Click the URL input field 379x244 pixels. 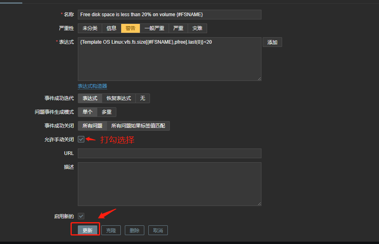(x=169, y=153)
